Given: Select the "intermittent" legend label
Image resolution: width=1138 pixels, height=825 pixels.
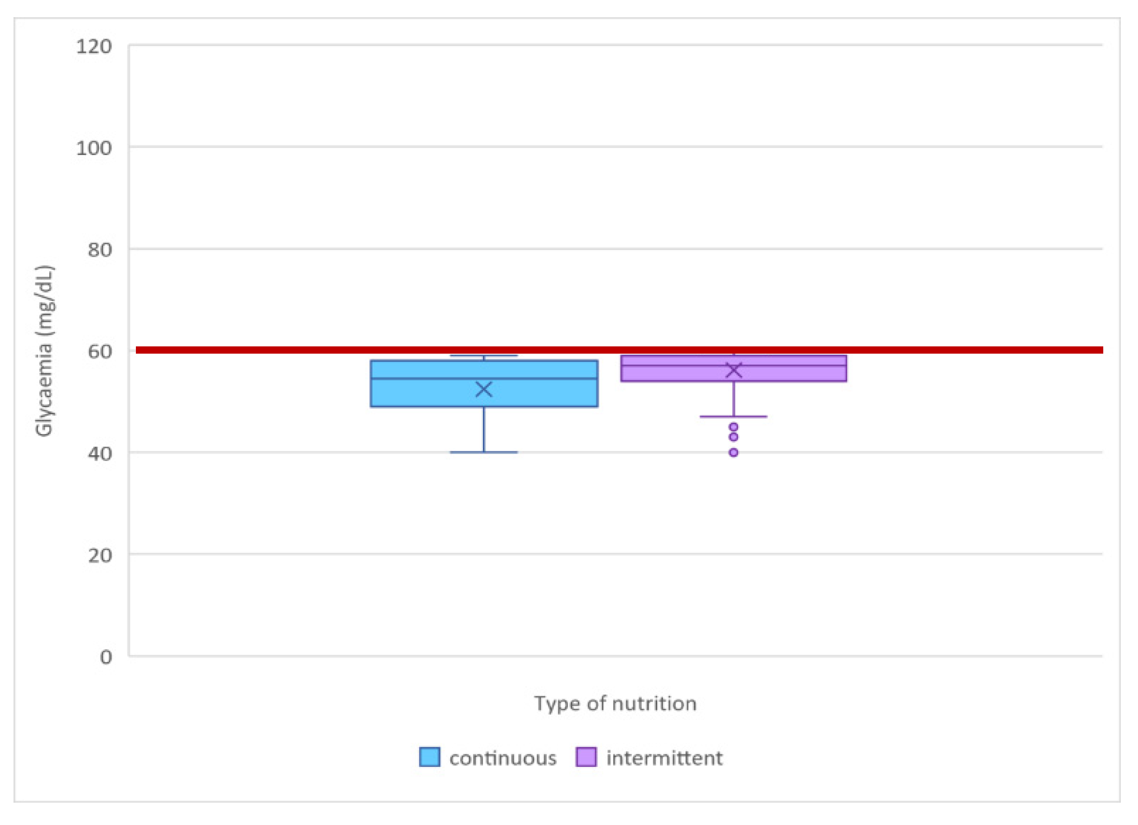Looking at the screenshot, I should [x=664, y=759].
